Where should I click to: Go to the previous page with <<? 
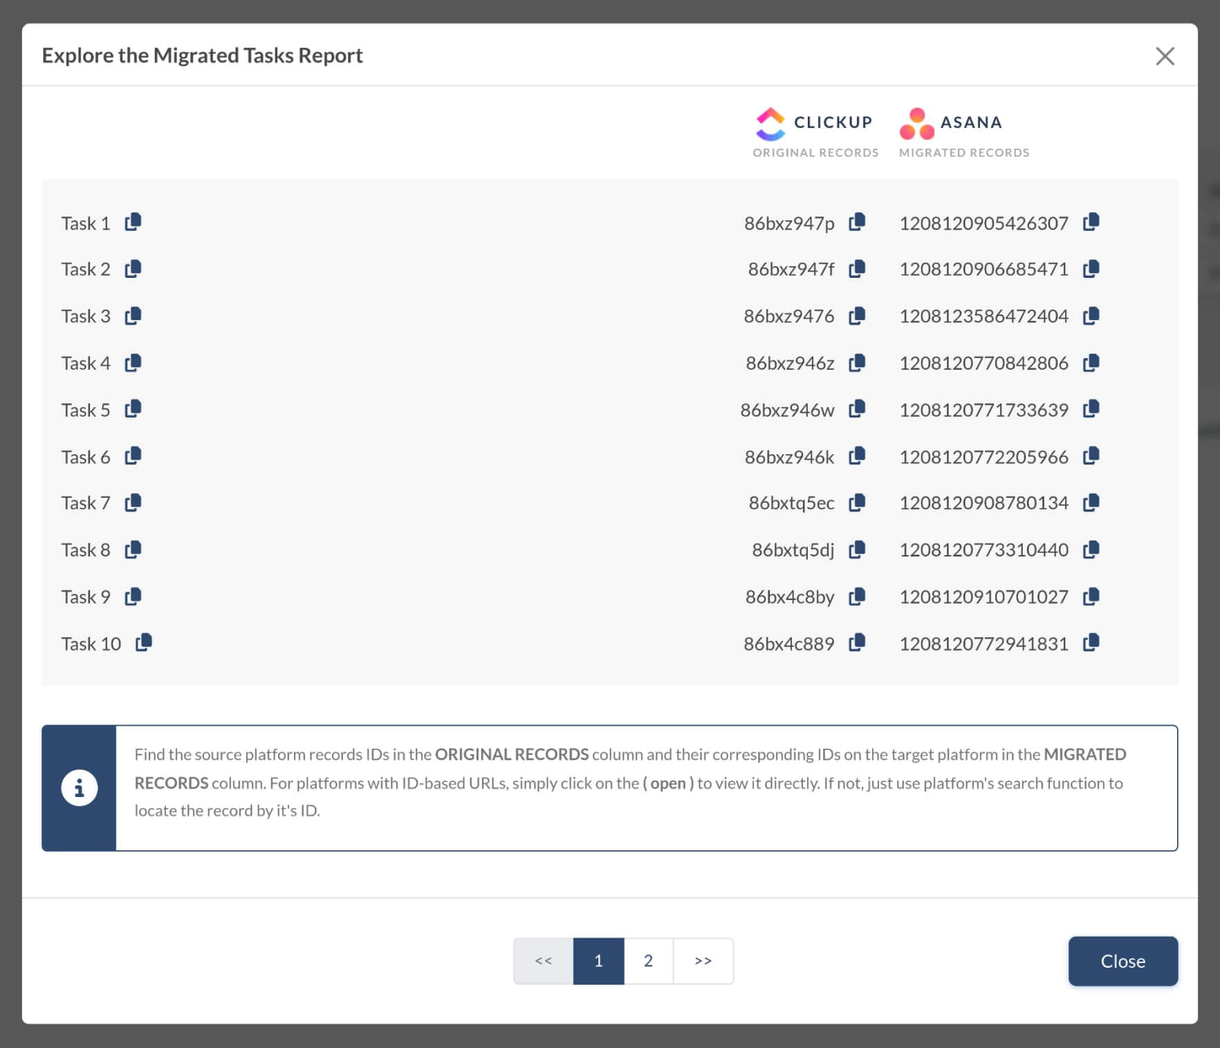pyautogui.click(x=544, y=960)
